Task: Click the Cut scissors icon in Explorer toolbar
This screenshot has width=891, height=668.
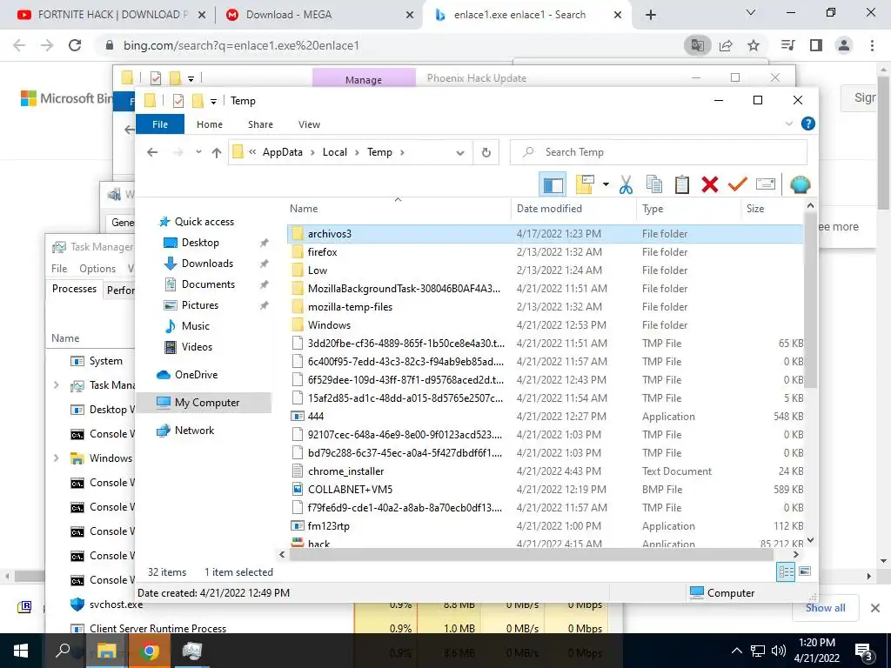Action: tap(626, 184)
